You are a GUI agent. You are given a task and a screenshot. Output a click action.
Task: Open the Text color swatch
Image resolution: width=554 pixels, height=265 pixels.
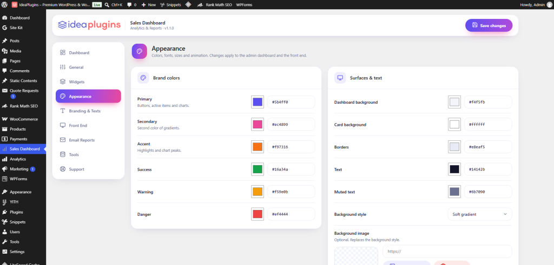(x=454, y=169)
